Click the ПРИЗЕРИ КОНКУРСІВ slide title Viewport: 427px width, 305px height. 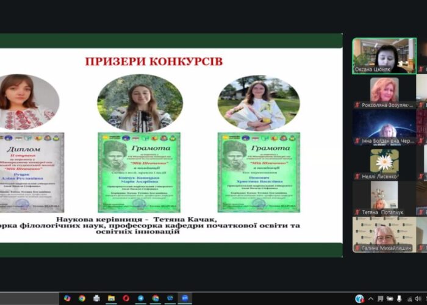[153, 62]
